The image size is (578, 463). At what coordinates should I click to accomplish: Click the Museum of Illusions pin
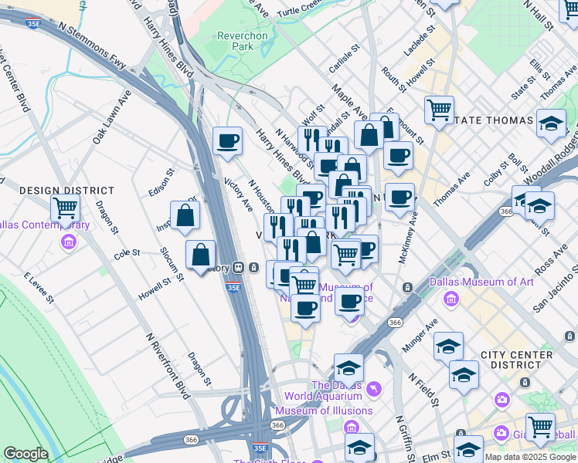coord(351,427)
